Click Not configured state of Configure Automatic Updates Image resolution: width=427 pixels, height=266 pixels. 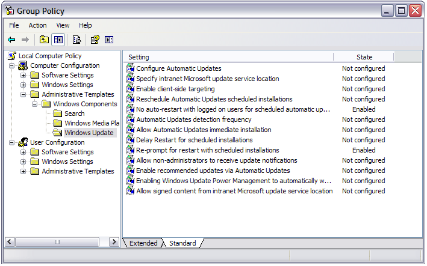[x=364, y=68]
